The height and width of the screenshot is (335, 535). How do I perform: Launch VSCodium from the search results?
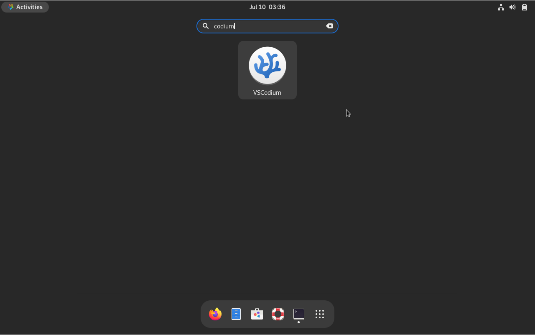[267, 66]
